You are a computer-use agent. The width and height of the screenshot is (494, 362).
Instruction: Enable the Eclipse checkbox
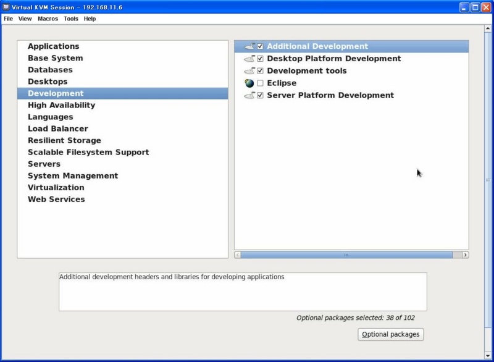pyautogui.click(x=260, y=83)
